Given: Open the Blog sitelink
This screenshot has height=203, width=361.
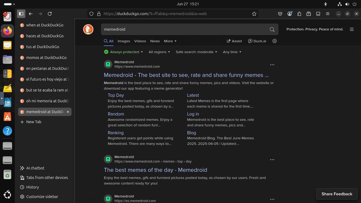Looking at the screenshot, I should point(192,133).
